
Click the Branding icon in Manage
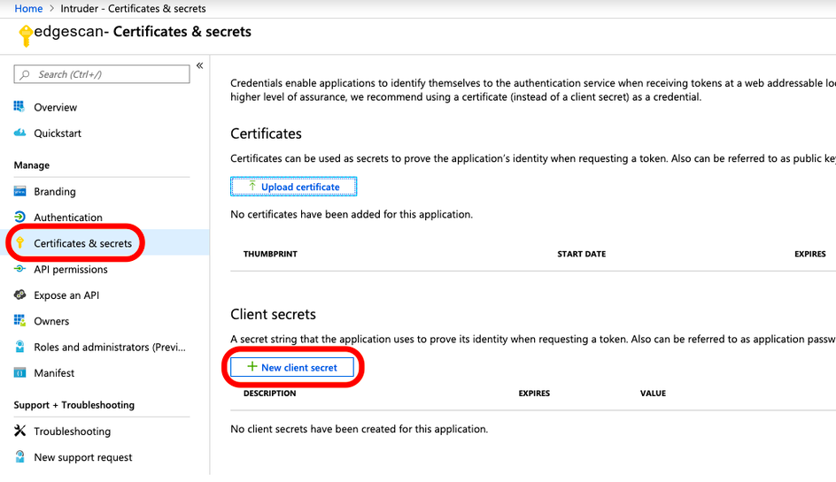coord(19,191)
